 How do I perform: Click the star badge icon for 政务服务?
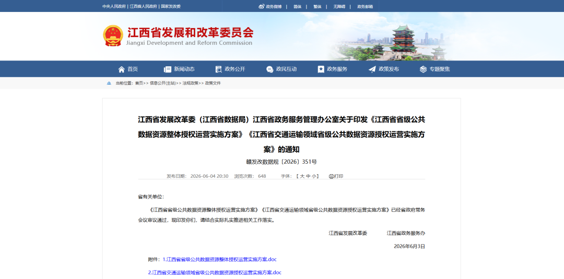(x=321, y=69)
